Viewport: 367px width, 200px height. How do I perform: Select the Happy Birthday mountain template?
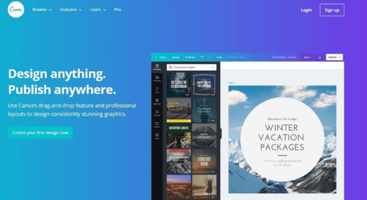204,136
